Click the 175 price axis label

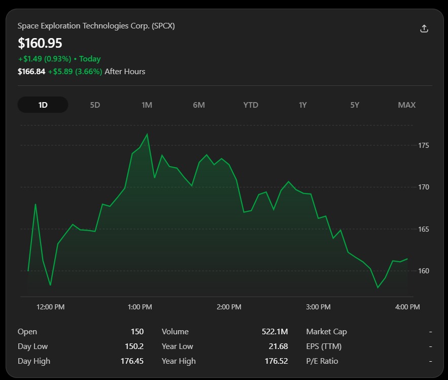click(424, 145)
